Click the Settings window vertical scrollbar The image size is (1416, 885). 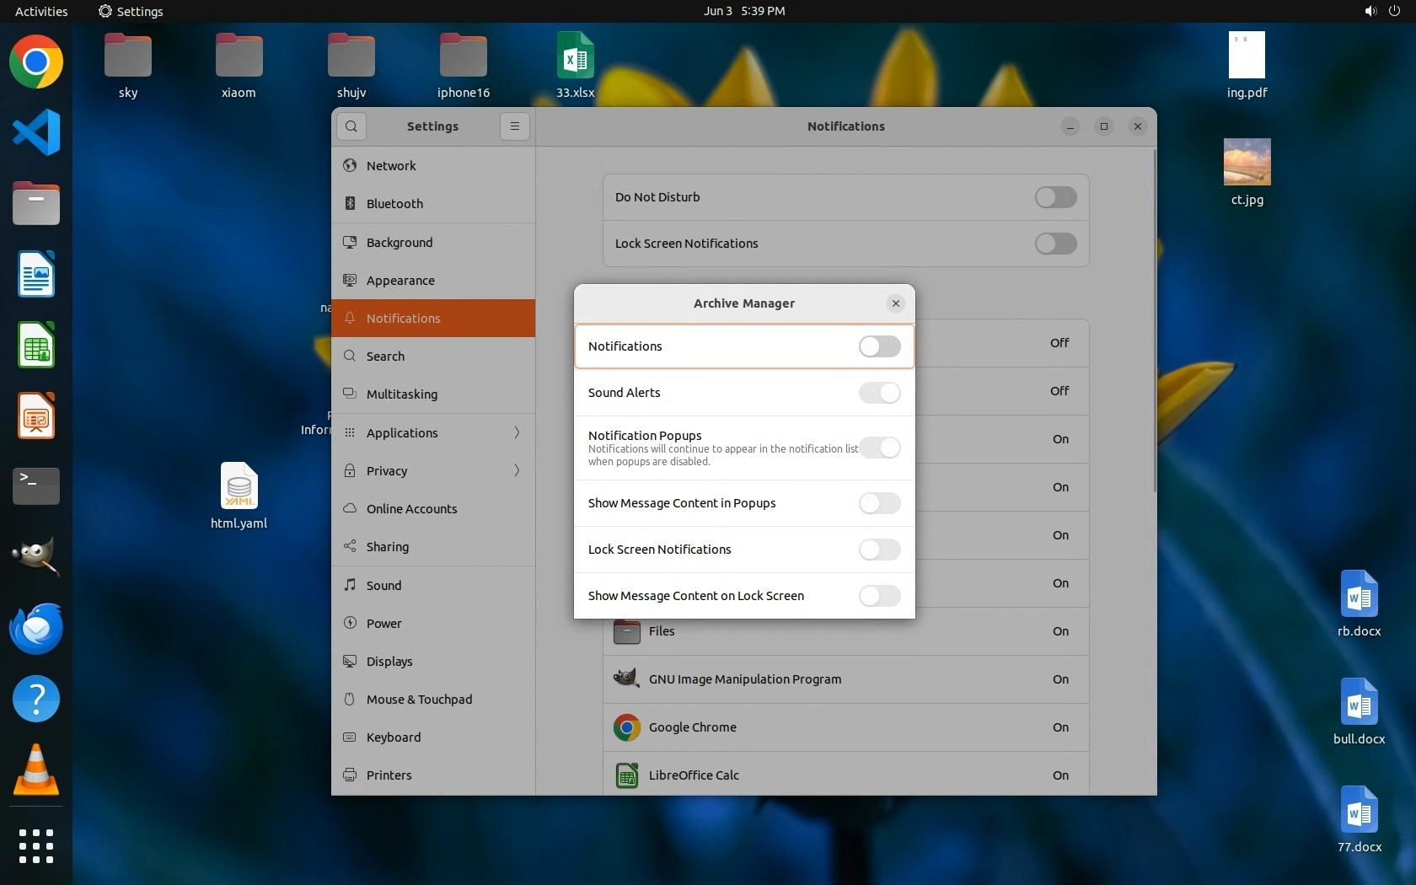1154,320
